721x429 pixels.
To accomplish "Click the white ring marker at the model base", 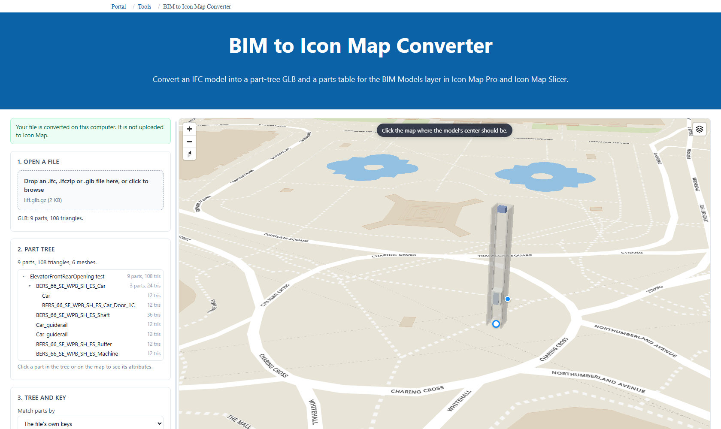I will 496,324.
